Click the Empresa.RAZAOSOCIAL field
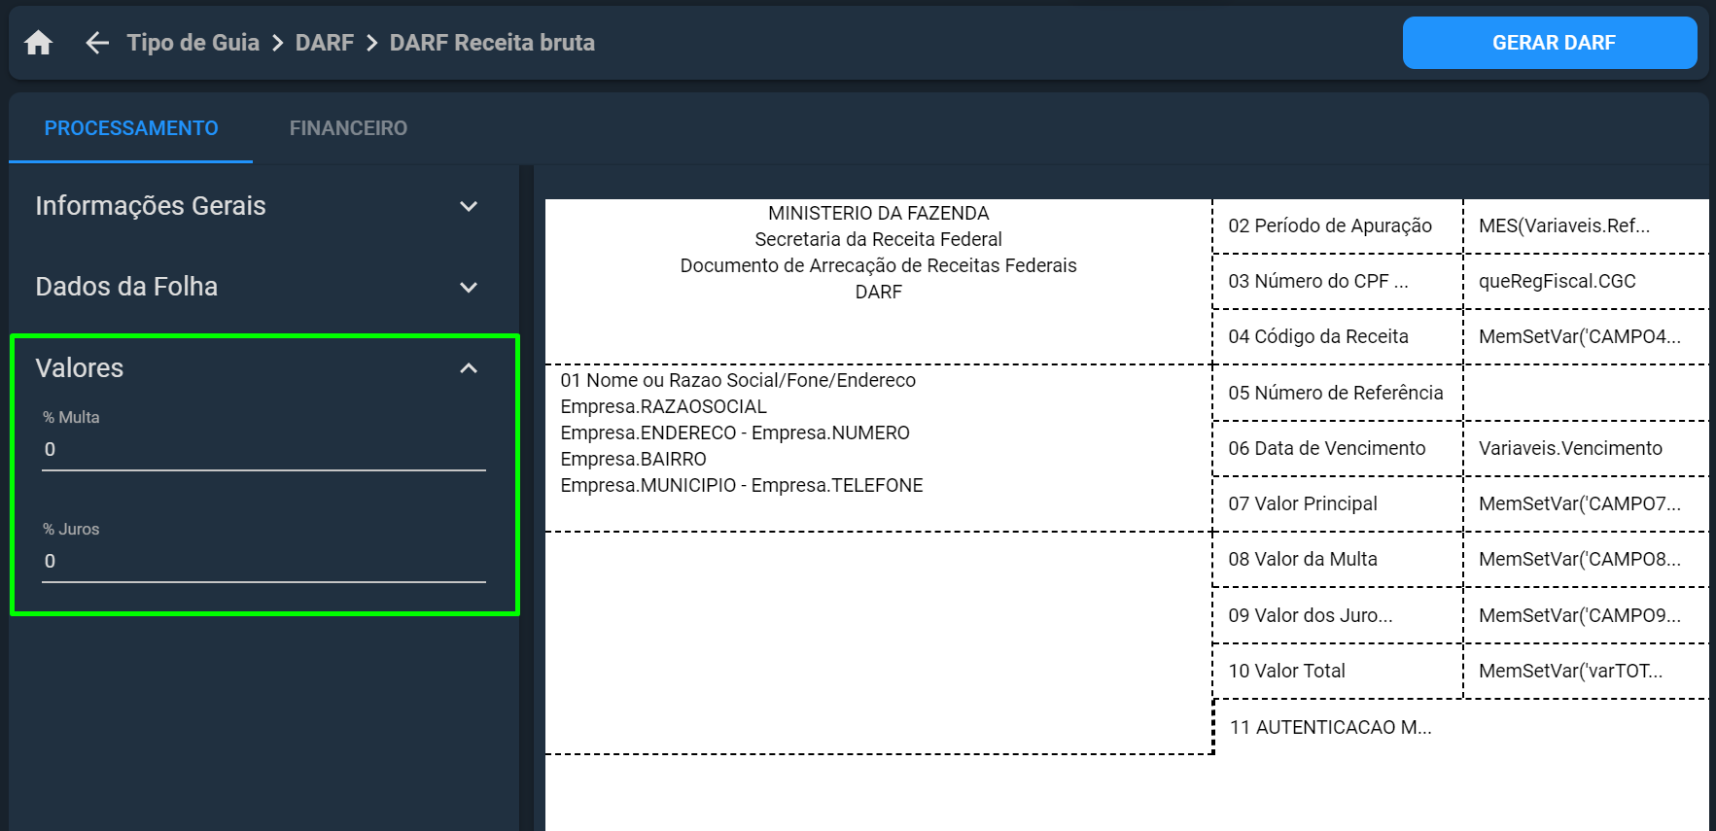Image resolution: width=1716 pixels, height=831 pixels. (663, 406)
